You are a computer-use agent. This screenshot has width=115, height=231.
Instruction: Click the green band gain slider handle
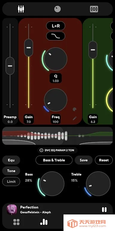pyautogui.click(x=93, y=50)
